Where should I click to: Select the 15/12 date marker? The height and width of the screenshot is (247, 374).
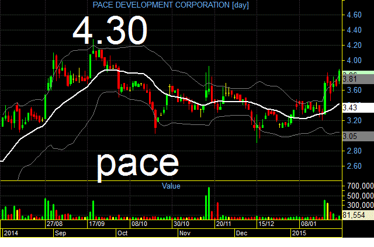point(266,224)
